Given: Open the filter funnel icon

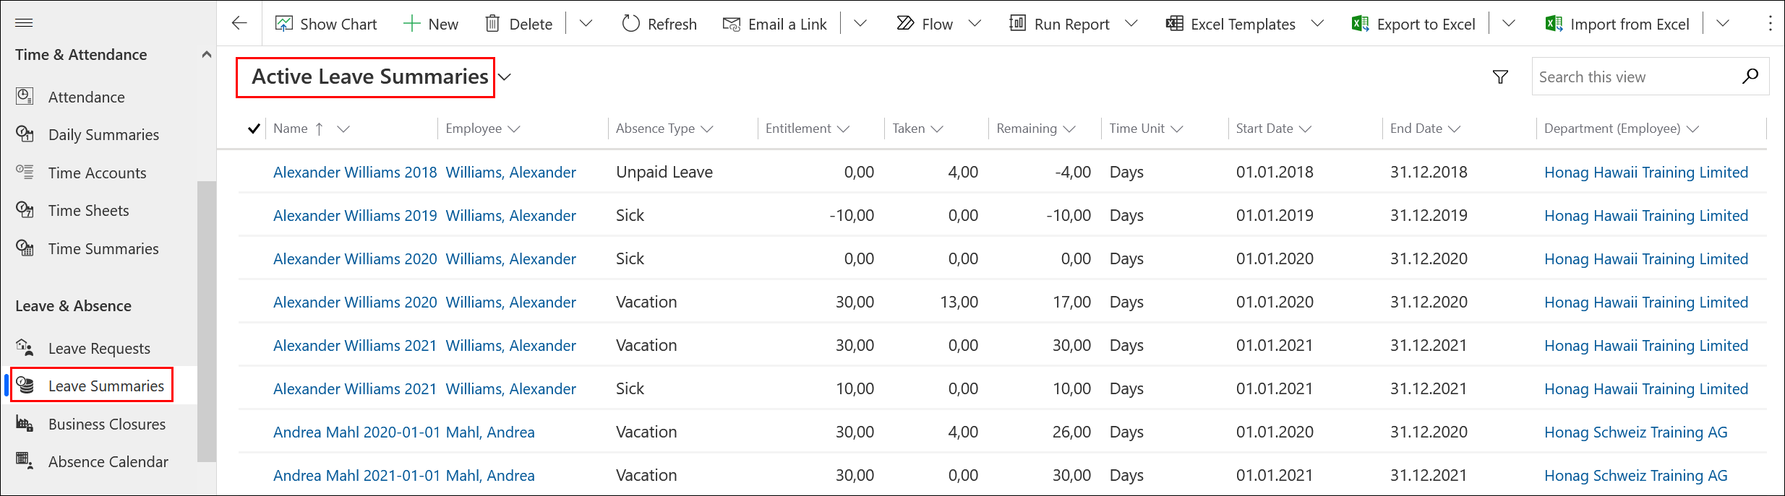Looking at the screenshot, I should 1500,77.
